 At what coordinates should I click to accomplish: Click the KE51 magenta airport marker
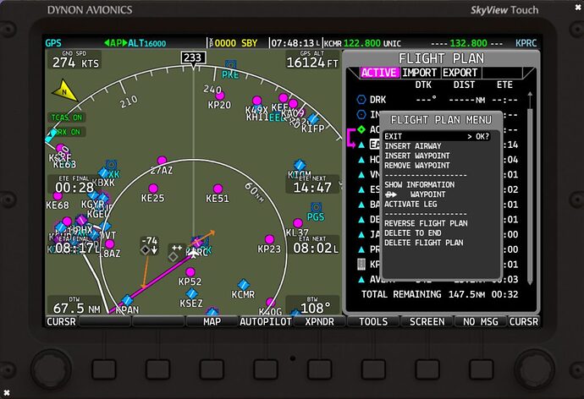[218, 187]
